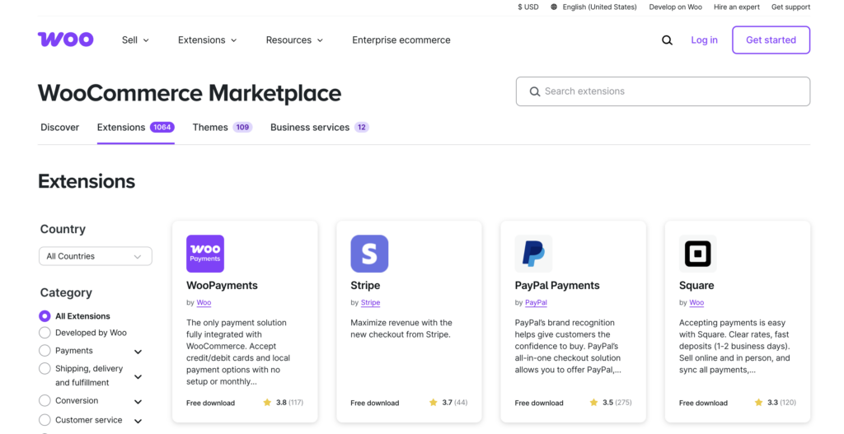
Task: Click the Get started button
Action: pos(771,40)
